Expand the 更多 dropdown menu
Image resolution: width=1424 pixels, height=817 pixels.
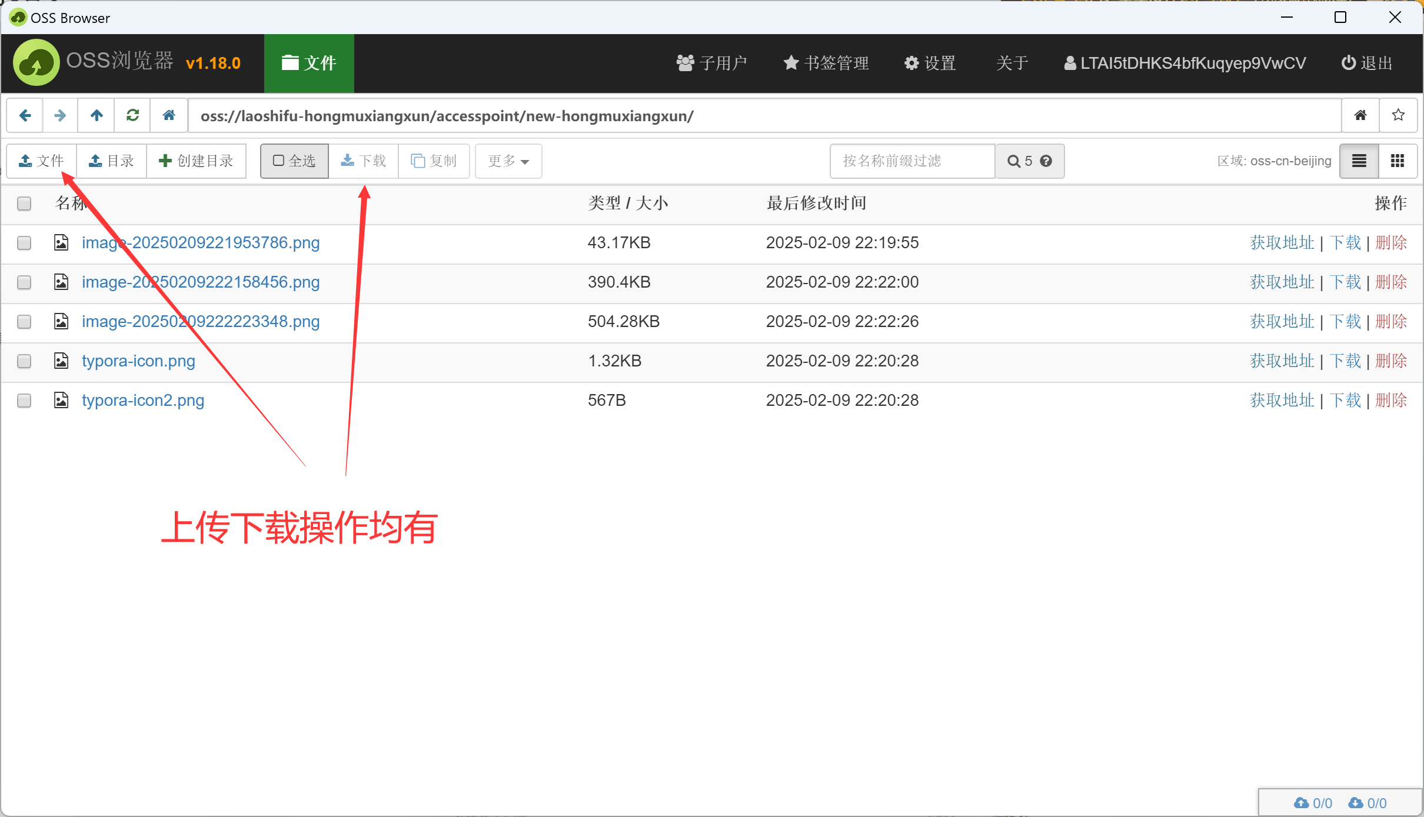(508, 161)
